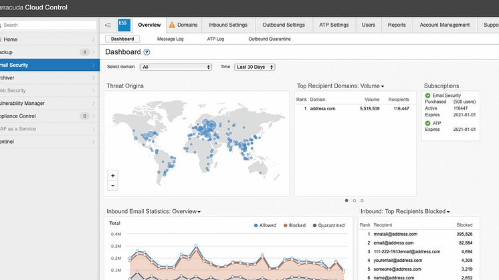Expand the Vulnerability Manager chevron
This screenshot has height=280, width=499.
point(94,104)
